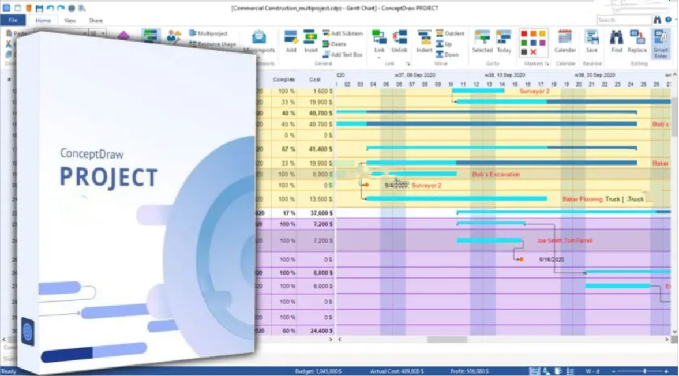Select the Bob's Excavation task bar

pos(414,174)
